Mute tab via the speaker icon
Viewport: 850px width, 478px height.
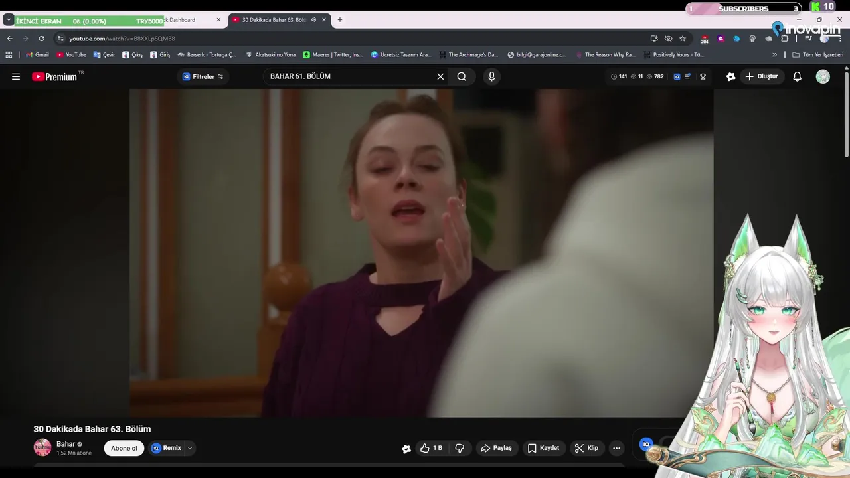[313, 20]
